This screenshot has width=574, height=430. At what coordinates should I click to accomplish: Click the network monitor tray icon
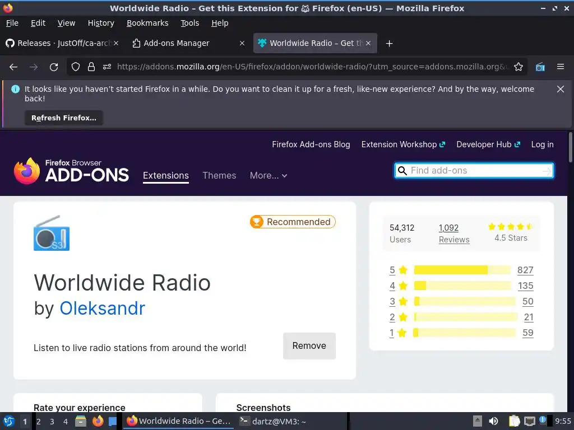pos(529,421)
